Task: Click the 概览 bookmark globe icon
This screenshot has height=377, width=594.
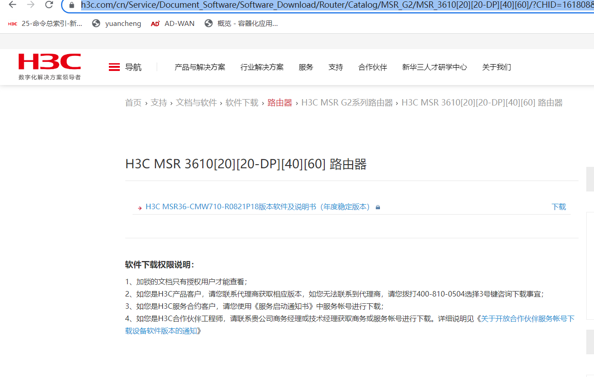Action: tap(209, 23)
